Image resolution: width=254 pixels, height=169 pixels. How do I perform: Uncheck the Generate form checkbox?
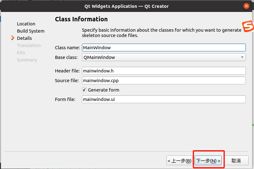pyautogui.click(x=84, y=90)
